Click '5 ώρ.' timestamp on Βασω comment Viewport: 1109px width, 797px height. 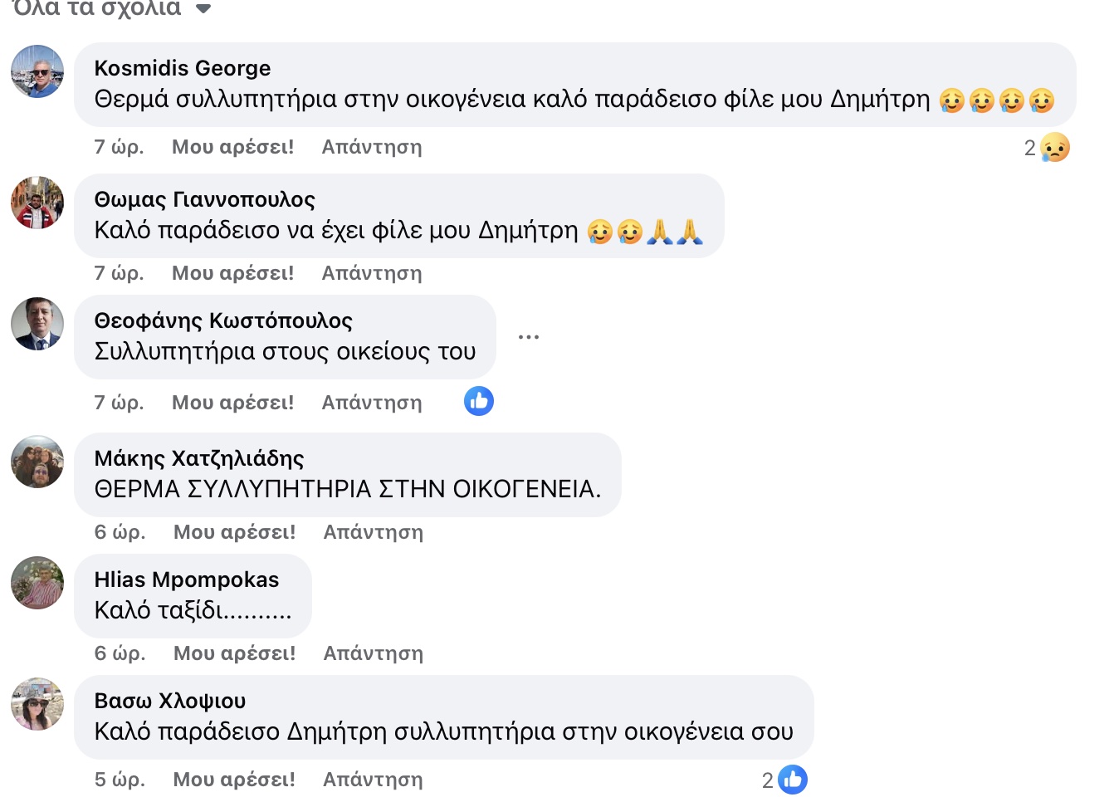pos(120,780)
